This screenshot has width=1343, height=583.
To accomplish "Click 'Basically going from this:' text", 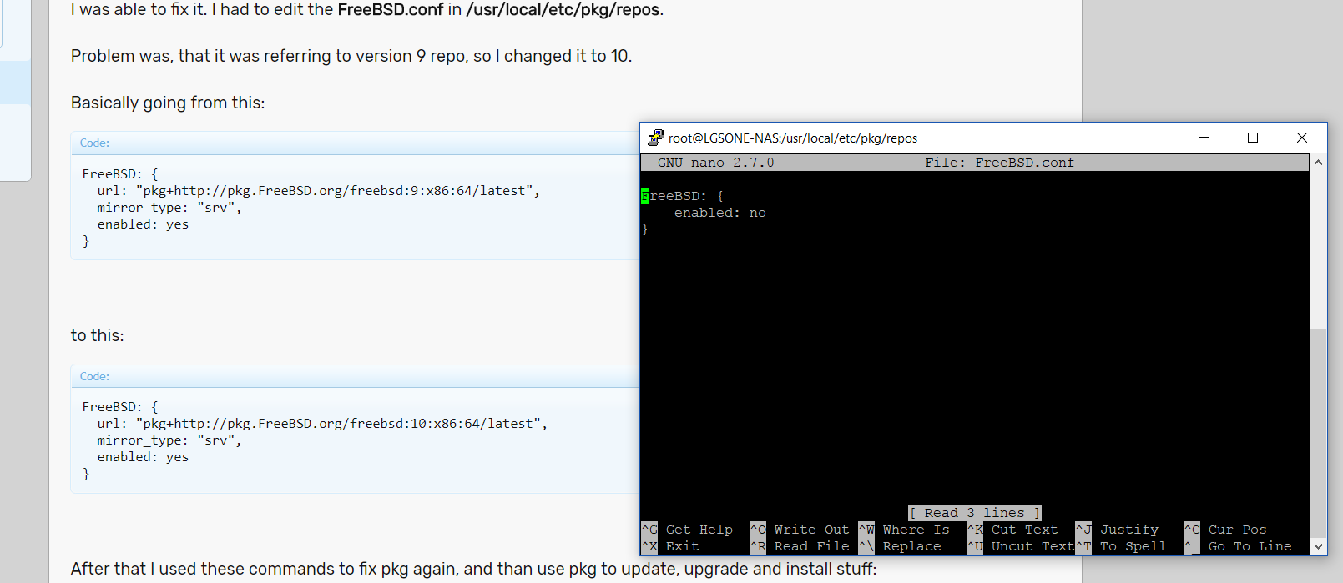I will tap(168, 103).
